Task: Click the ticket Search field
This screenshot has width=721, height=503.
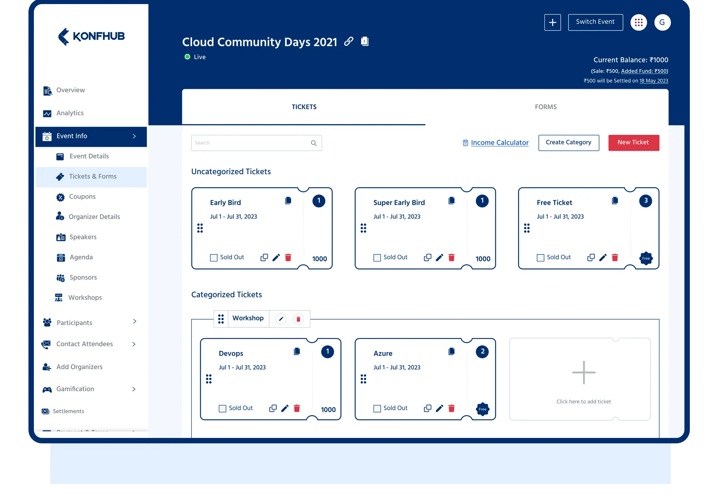Action: [x=256, y=143]
